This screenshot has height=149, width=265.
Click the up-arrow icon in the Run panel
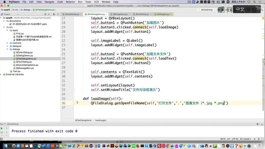[x=7, y=128]
